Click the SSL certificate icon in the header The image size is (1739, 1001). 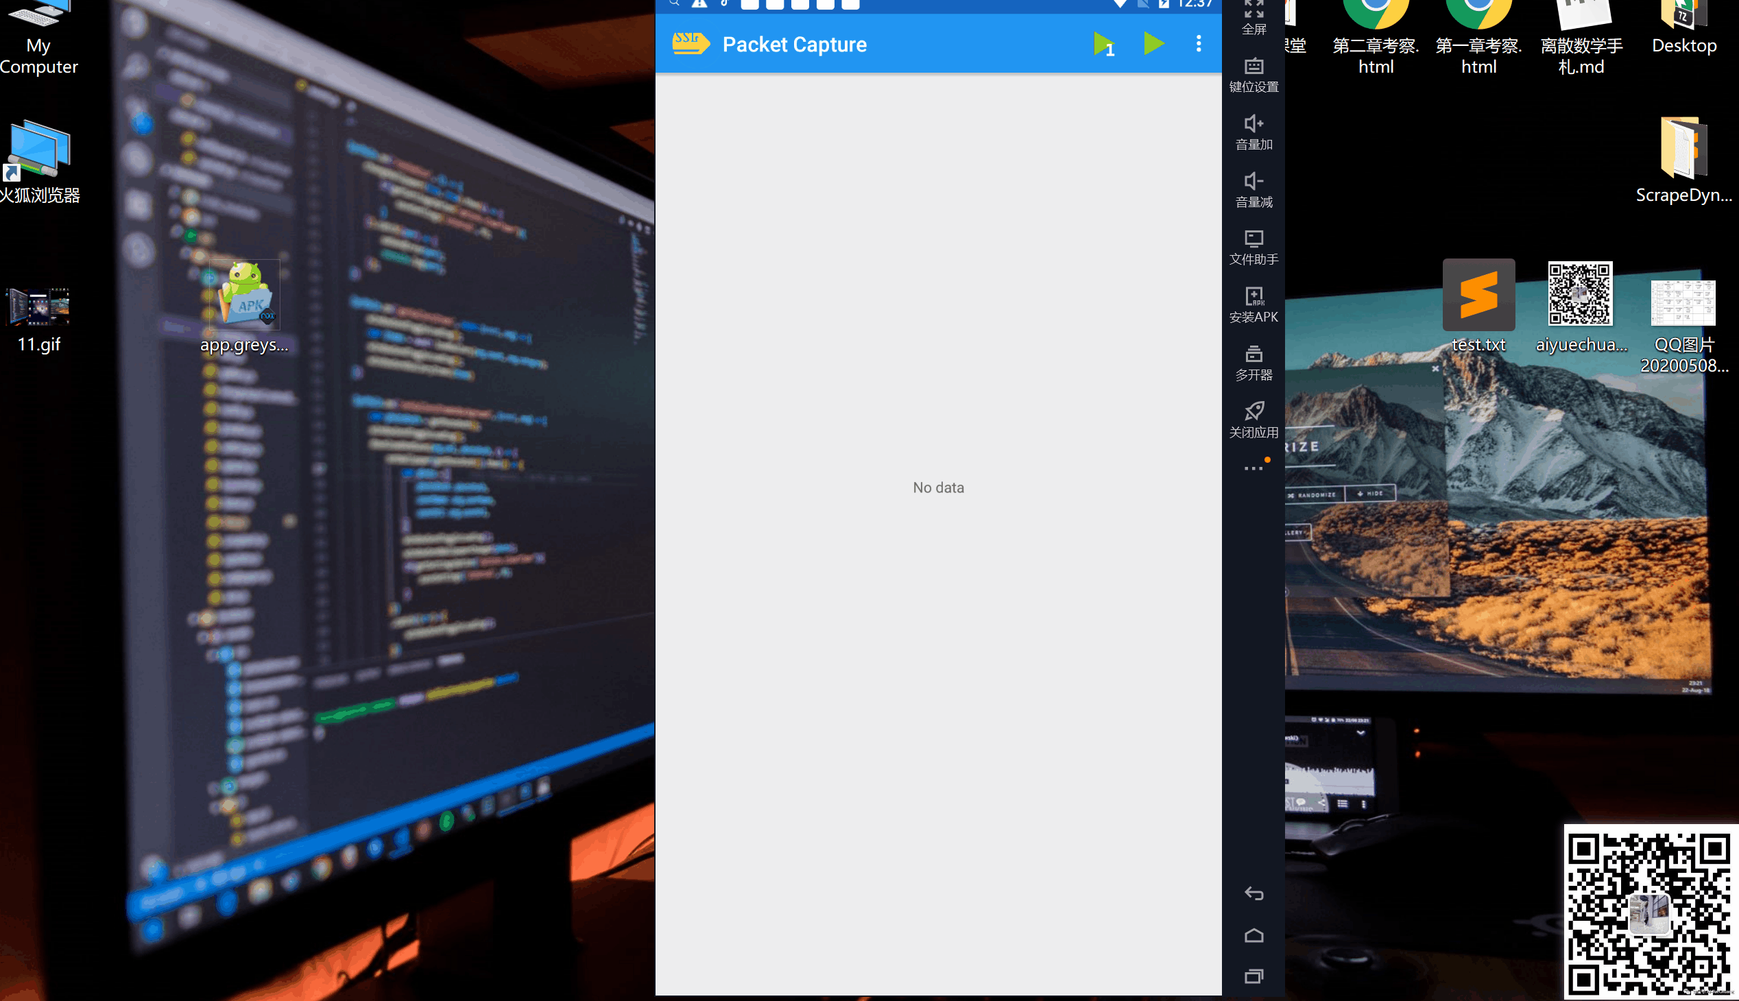click(x=690, y=43)
